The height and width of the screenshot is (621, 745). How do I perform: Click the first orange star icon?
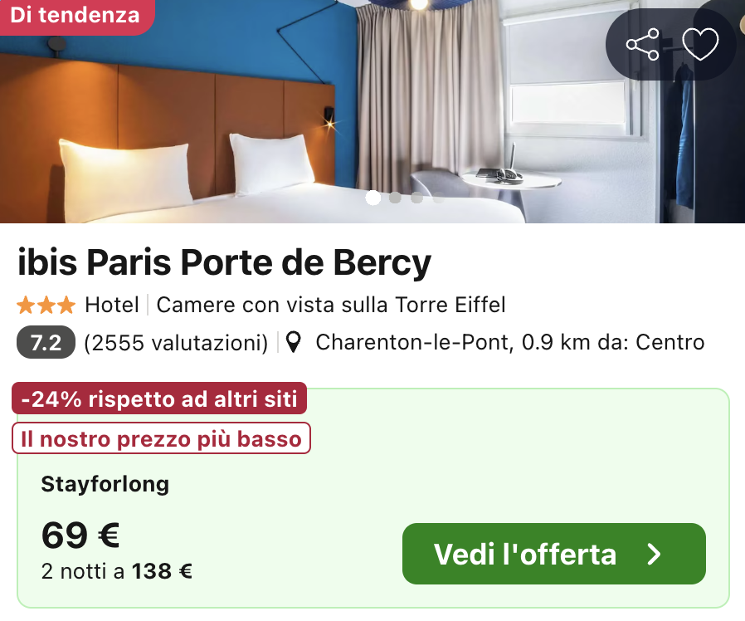point(25,306)
